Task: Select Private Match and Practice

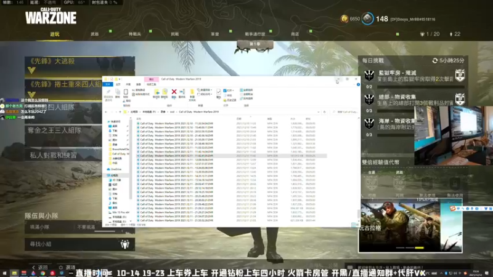Action: (x=63, y=155)
